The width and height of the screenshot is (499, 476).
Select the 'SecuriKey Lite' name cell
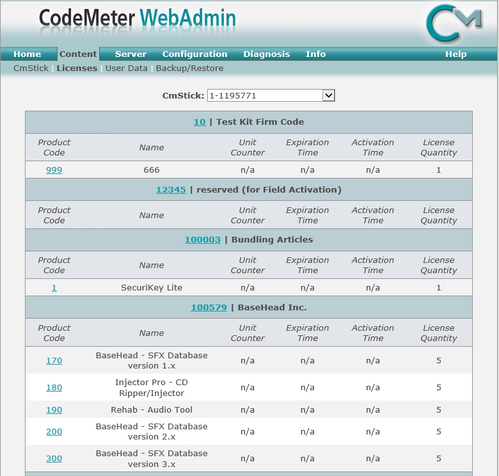[152, 288]
